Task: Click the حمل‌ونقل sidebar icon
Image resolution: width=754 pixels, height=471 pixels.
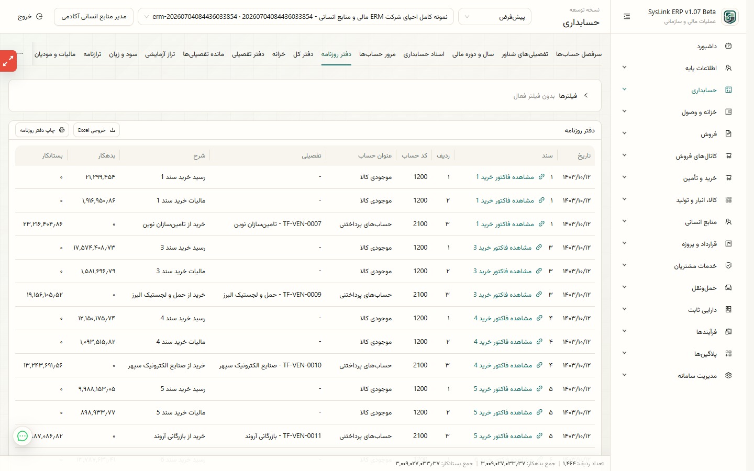Action: click(728, 288)
